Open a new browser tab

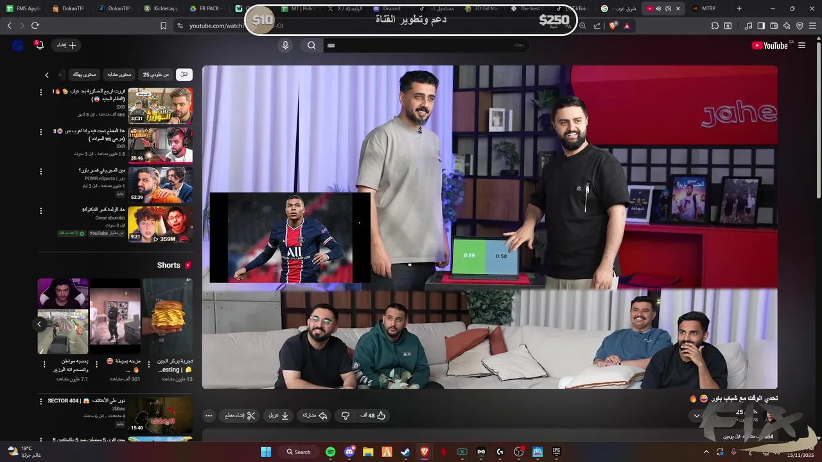(x=739, y=8)
